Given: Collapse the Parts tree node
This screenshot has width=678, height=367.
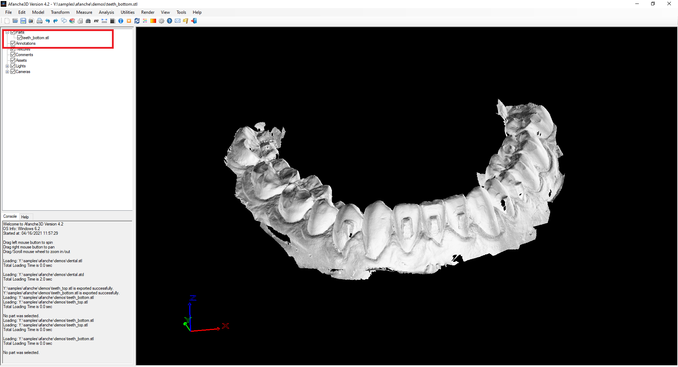Looking at the screenshot, I should [7, 32].
